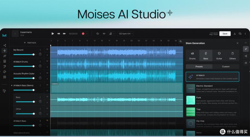Unmute the AI Match Bass track
This screenshot has width=250, height=137.
pos(47,120)
